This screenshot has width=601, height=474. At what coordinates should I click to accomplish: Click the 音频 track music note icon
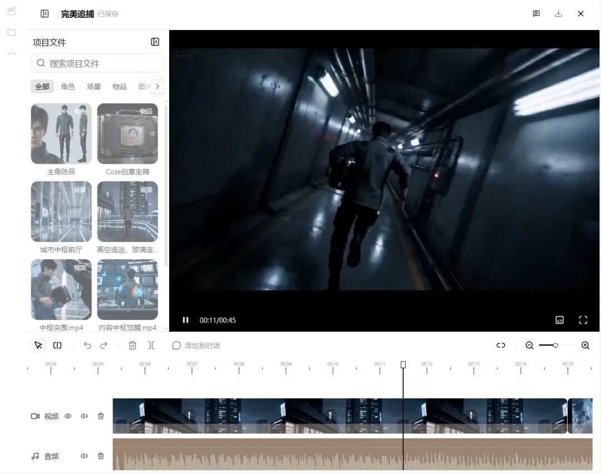point(35,456)
